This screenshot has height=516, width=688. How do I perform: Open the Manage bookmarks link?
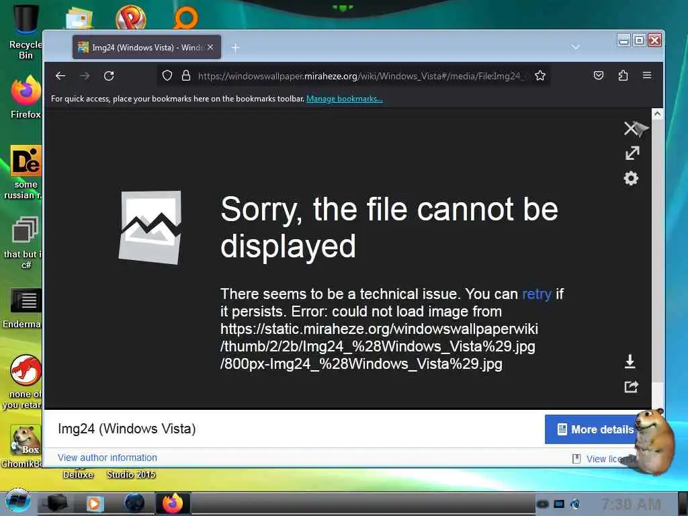pyautogui.click(x=345, y=99)
